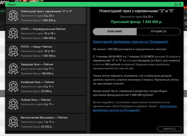
Task: Select the РОПЛ — Нокаут Рейтинг promotion
Action: coord(46,51)
